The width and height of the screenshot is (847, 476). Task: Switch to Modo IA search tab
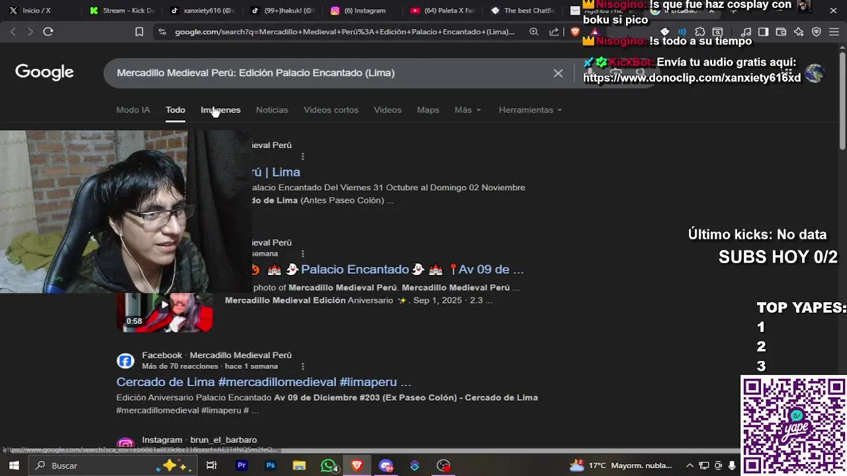[133, 110]
